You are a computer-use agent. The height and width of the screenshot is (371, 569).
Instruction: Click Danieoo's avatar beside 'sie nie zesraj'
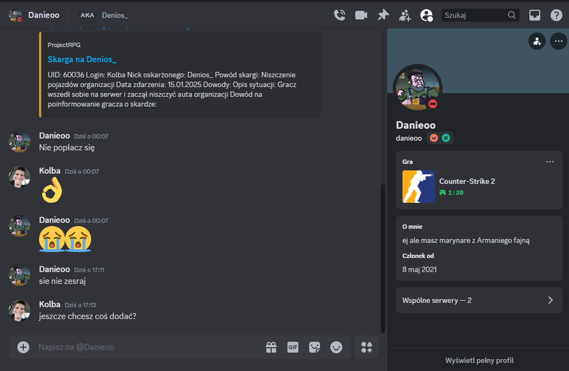(19, 276)
